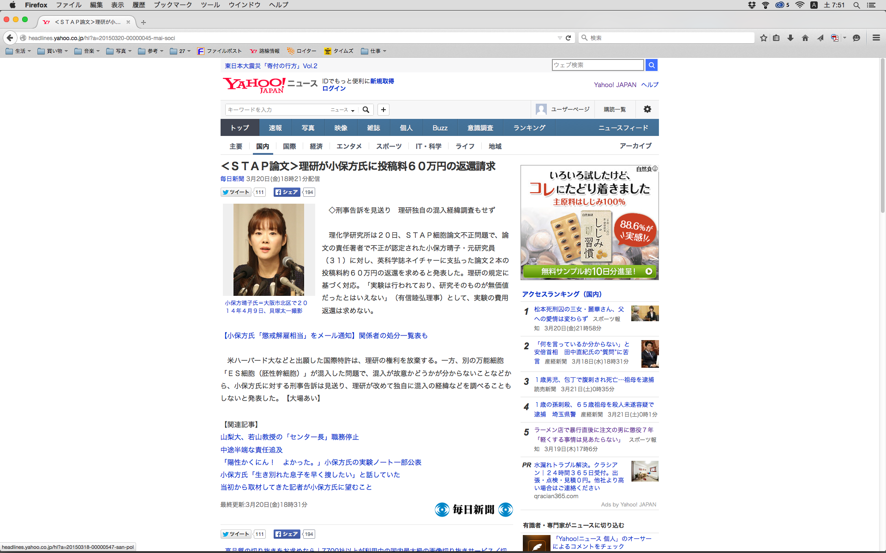The width and height of the screenshot is (886, 553).
Task: Open the 中途半端な責任追及 related article link
Action: pyautogui.click(x=251, y=450)
